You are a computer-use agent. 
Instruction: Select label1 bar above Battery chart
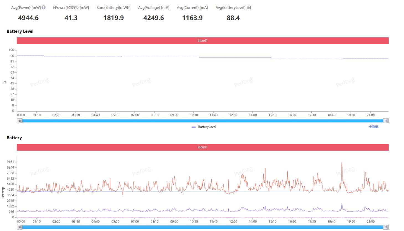tap(202, 147)
